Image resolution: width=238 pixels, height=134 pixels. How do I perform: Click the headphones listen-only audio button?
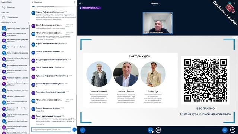[x=150, y=130]
